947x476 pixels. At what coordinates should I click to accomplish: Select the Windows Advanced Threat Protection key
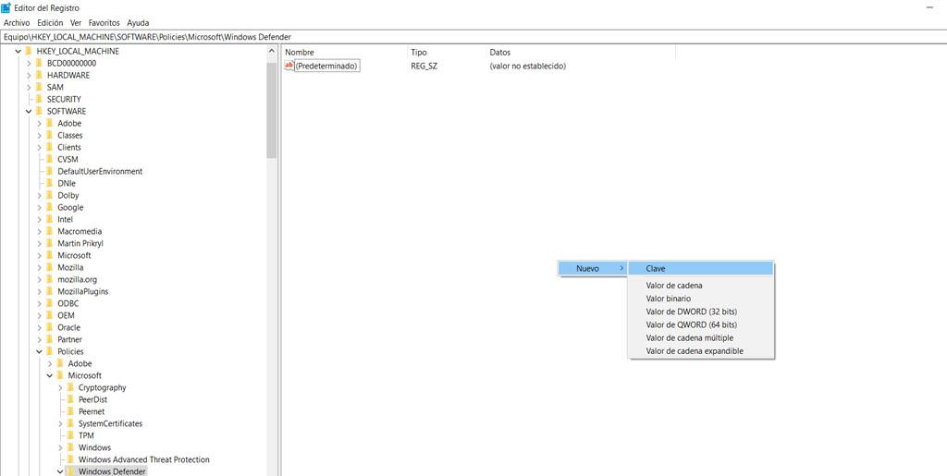(x=143, y=459)
